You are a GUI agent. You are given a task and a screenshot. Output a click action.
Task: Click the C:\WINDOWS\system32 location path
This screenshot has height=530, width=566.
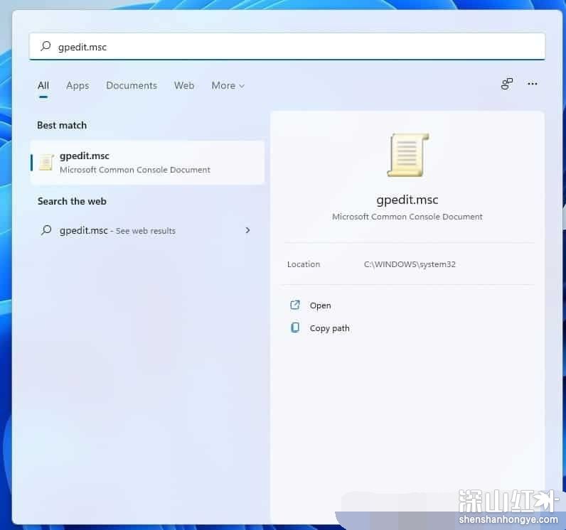tap(410, 264)
